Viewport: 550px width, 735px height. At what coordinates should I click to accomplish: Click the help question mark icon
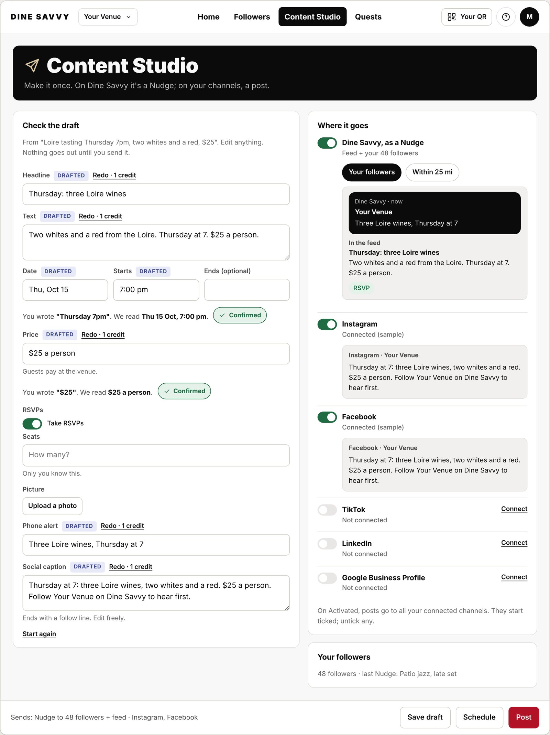tap(506, 17)
